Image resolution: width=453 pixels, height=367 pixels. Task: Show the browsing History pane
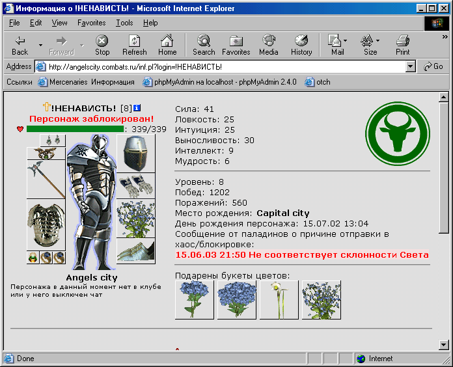click(x=301, y=46)
